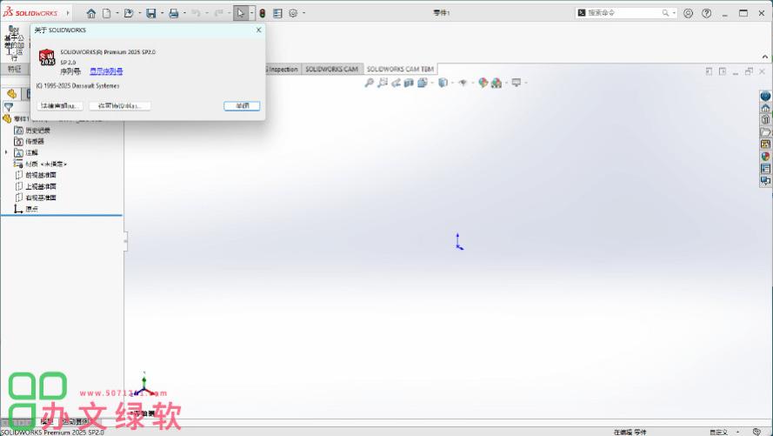The width and height of the screenshot is (773, 436).
Task: Open Options gear icon in the toolbar
Action: click(x=293, y=13)
